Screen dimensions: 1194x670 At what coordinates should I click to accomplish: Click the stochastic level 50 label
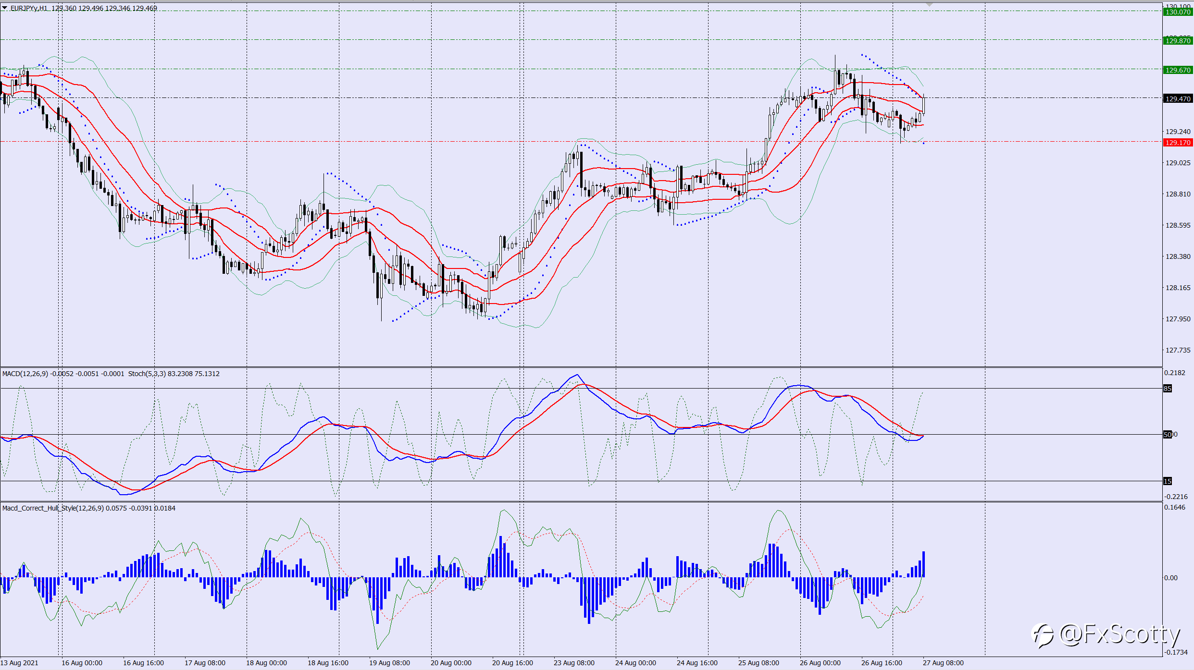1168,435
